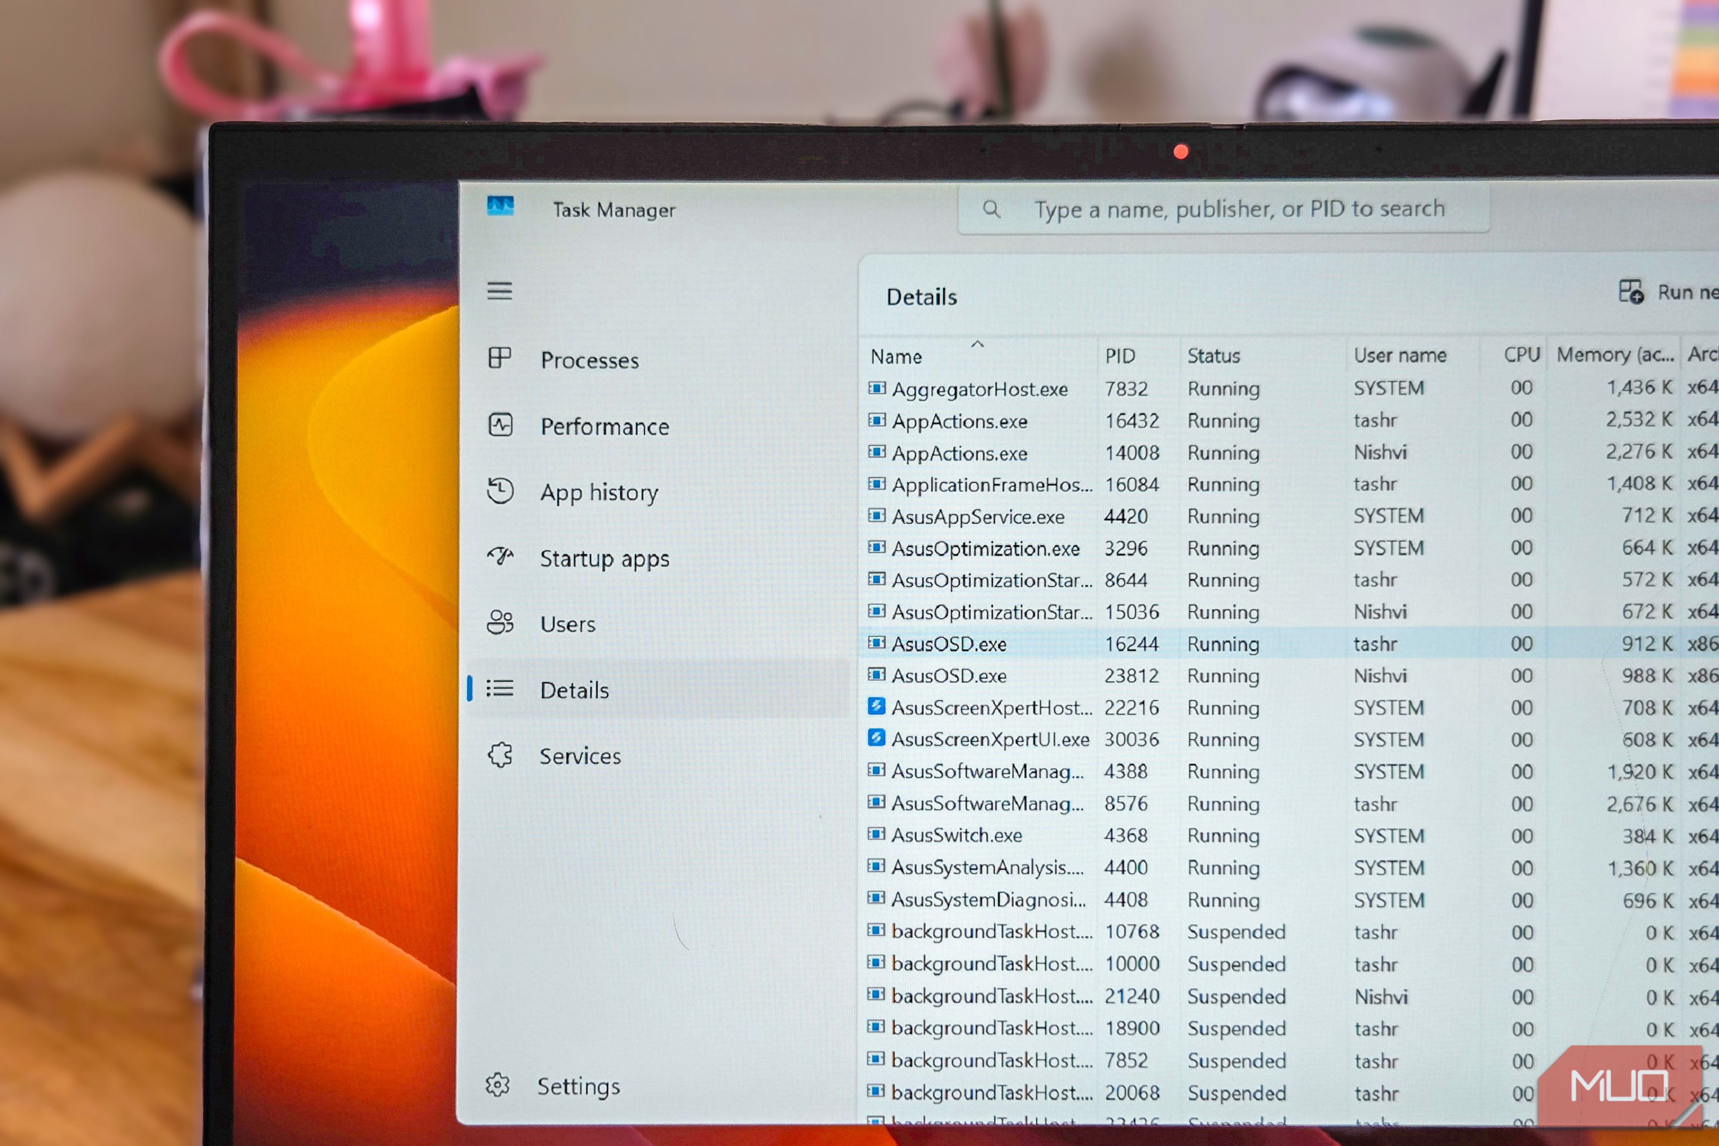Click the AsusScreenXpertHost process icon

point(877,707)
